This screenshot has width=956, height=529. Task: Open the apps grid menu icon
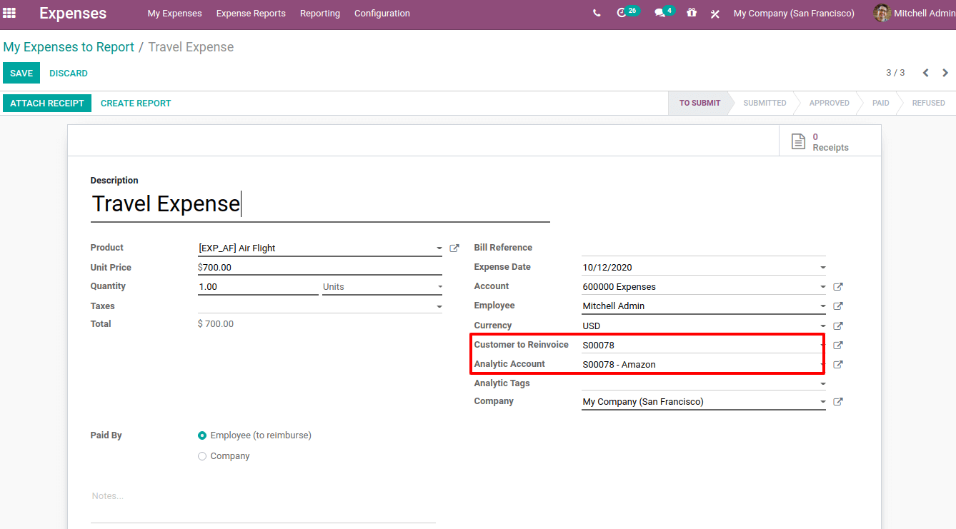tap(9, 13)
